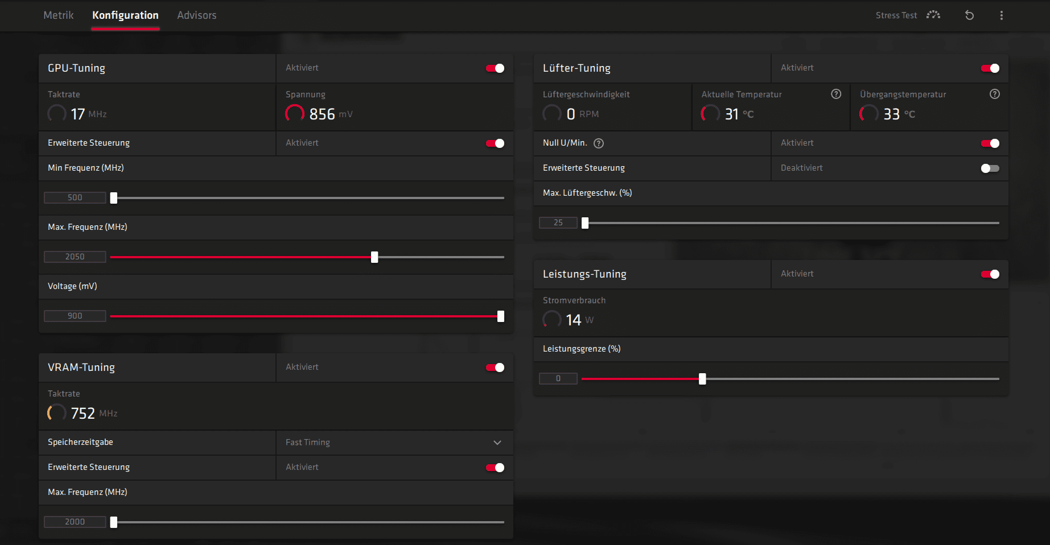Click the Stromverbrauch gauge icon
Viewport: 1050px width, 545px height.
click(x=552, y=320)
